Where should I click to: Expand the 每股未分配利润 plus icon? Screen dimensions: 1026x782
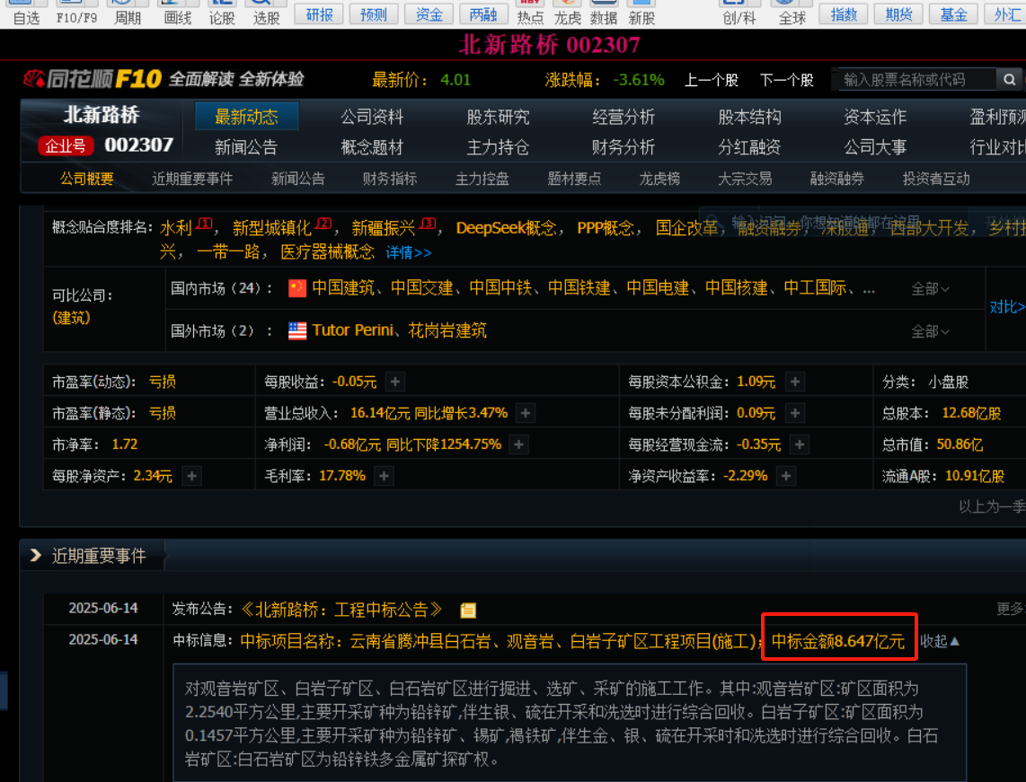(795, 413)
